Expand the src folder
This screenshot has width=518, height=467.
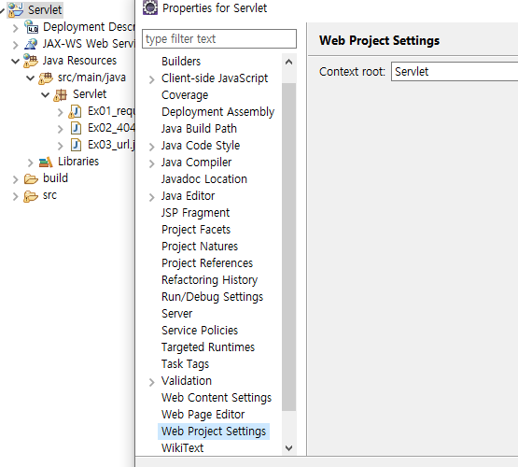[x=15, y=196]
